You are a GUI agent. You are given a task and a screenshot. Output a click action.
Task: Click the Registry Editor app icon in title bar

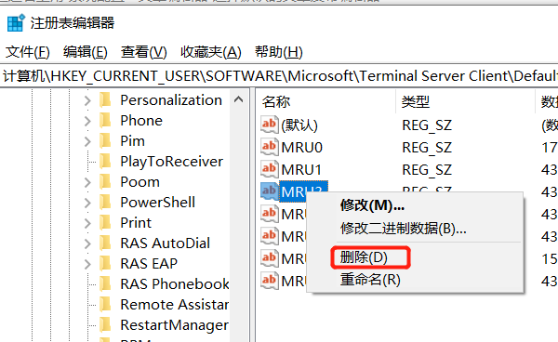coord(16,22)
